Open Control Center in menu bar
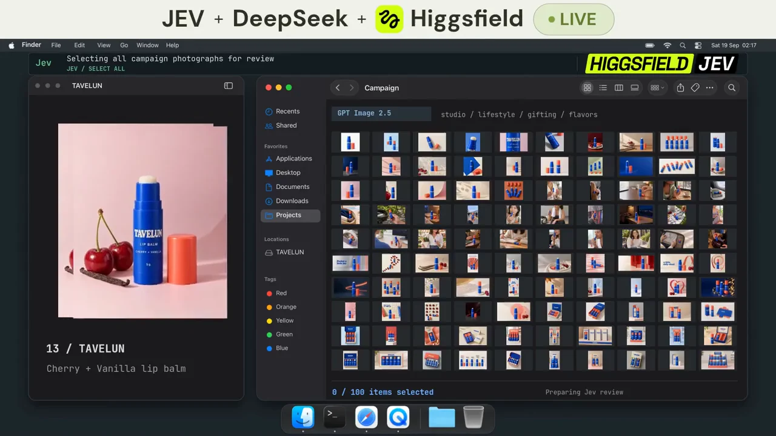776x436 pixels. click(x=698, y=45)
